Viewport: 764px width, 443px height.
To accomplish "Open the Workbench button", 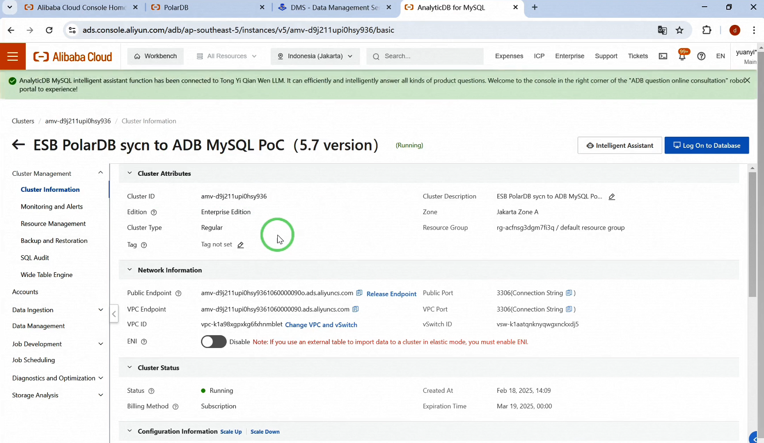I will tap(155, 56).
